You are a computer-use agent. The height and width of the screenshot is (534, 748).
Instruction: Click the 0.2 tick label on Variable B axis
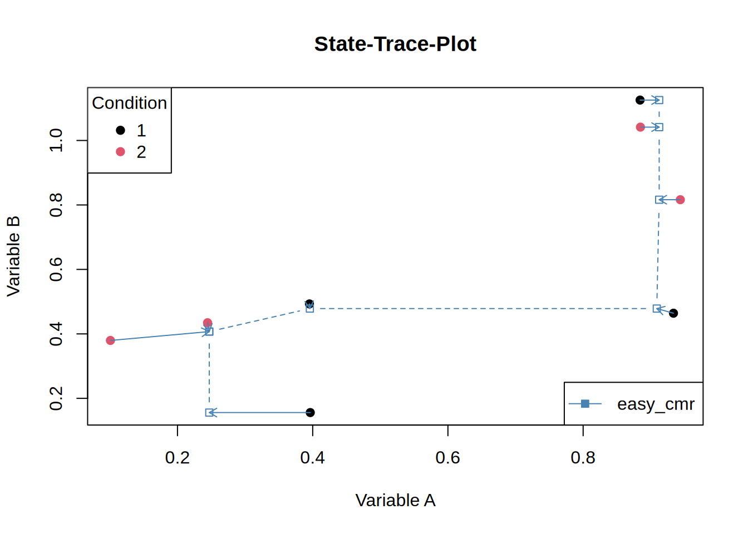56,398
